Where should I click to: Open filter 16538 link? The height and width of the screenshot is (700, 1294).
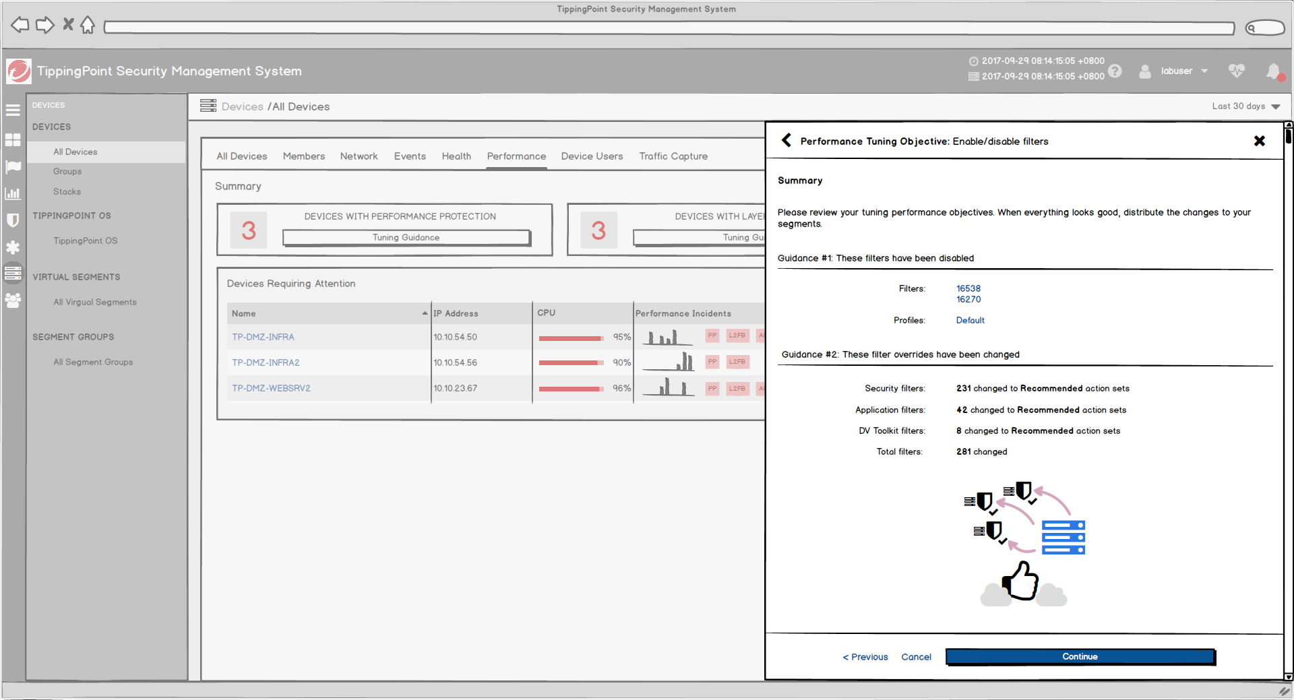(x=968, y=288)
